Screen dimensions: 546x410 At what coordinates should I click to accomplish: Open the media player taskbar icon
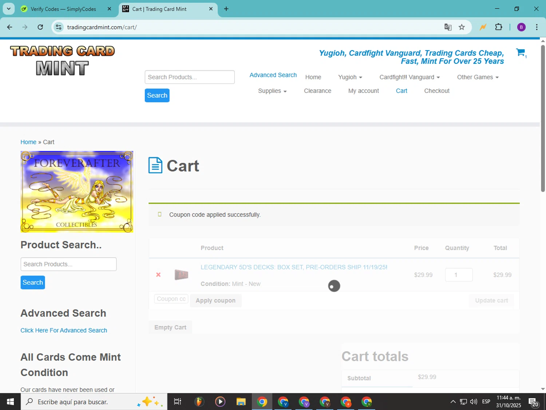[x=220, y=402]
